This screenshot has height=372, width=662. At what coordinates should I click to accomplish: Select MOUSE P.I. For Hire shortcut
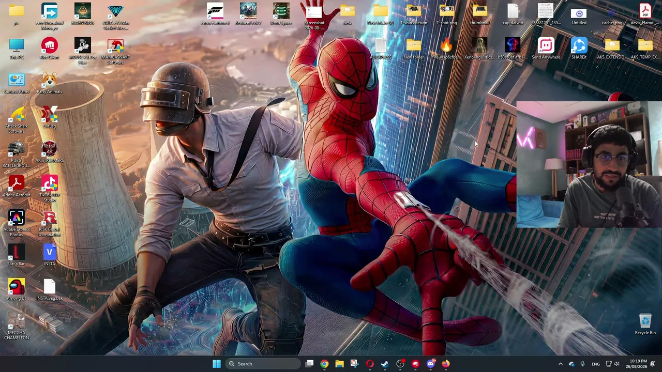(x=83, y=51)
